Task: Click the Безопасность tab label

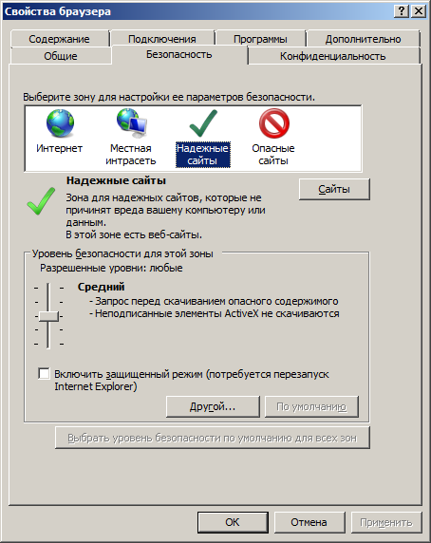Action: pyautogui.click(x=179, y=54)
